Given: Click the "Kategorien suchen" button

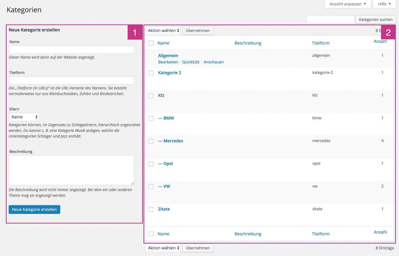Looking at the screenshot, I should 375,19.
